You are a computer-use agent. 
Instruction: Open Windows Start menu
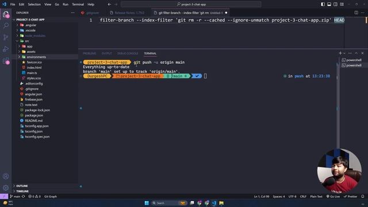click(x=147, y=203)
